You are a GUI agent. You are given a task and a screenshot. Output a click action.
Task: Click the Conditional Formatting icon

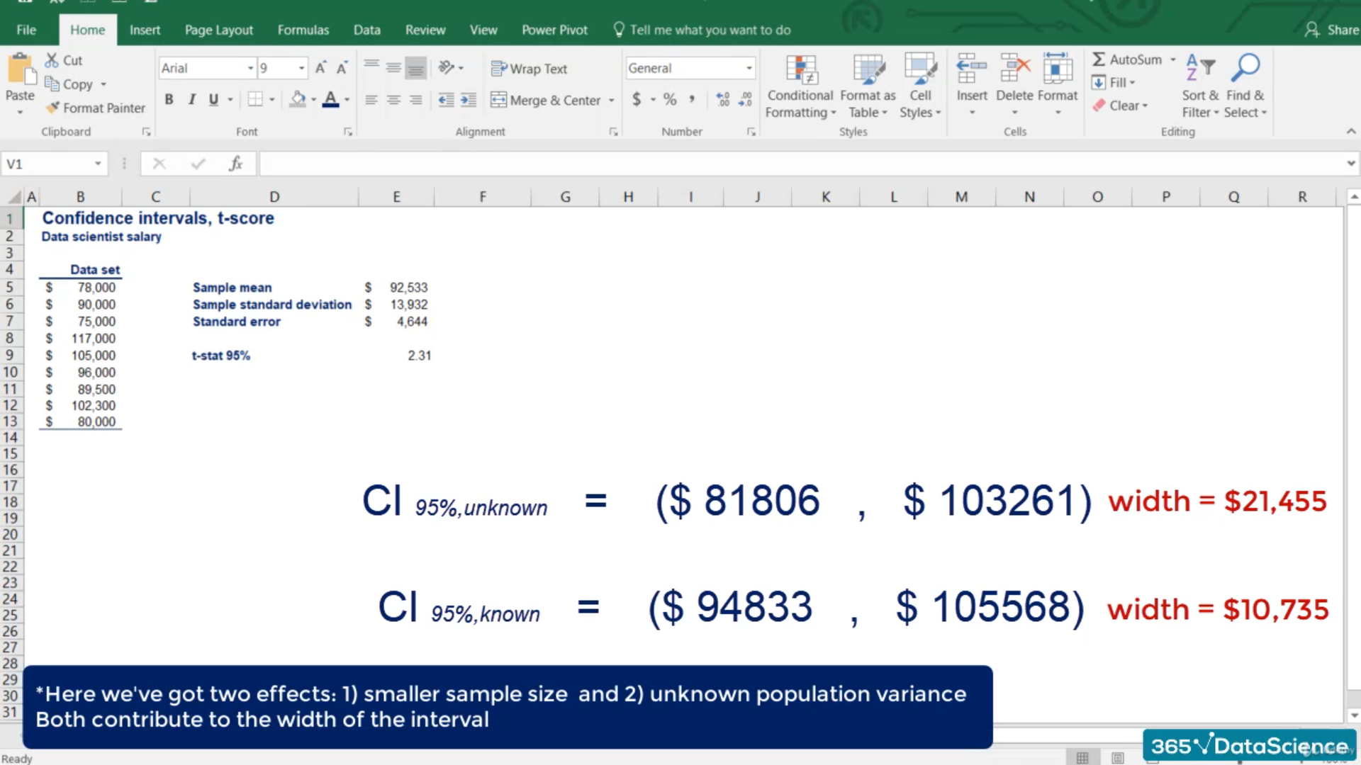click(x=802, y=71)
